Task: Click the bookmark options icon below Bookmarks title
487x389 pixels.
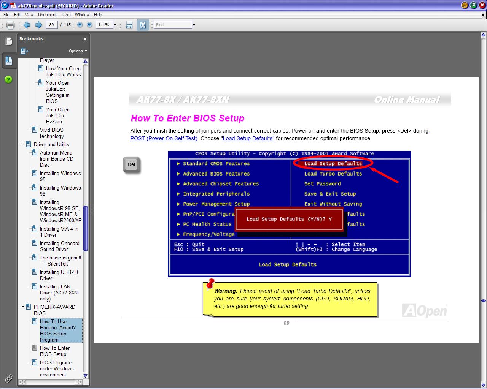Action: pos(25,51)
